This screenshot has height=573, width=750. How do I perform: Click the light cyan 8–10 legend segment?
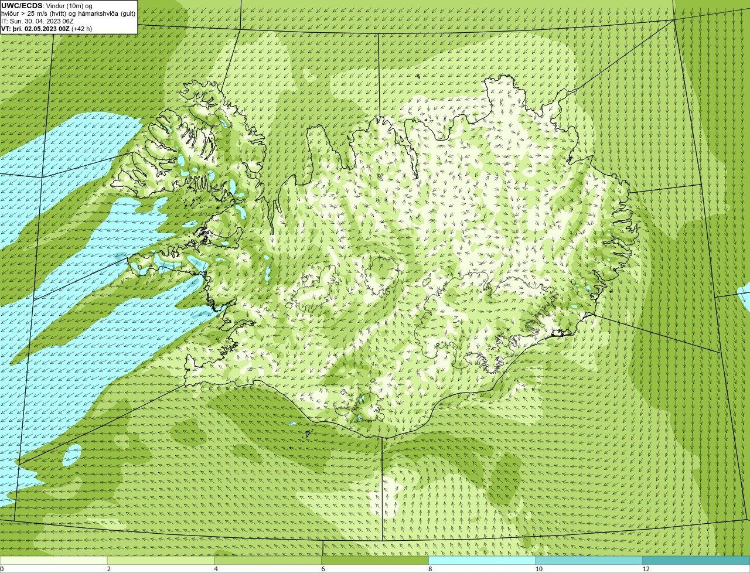click(x=482, y=561)
